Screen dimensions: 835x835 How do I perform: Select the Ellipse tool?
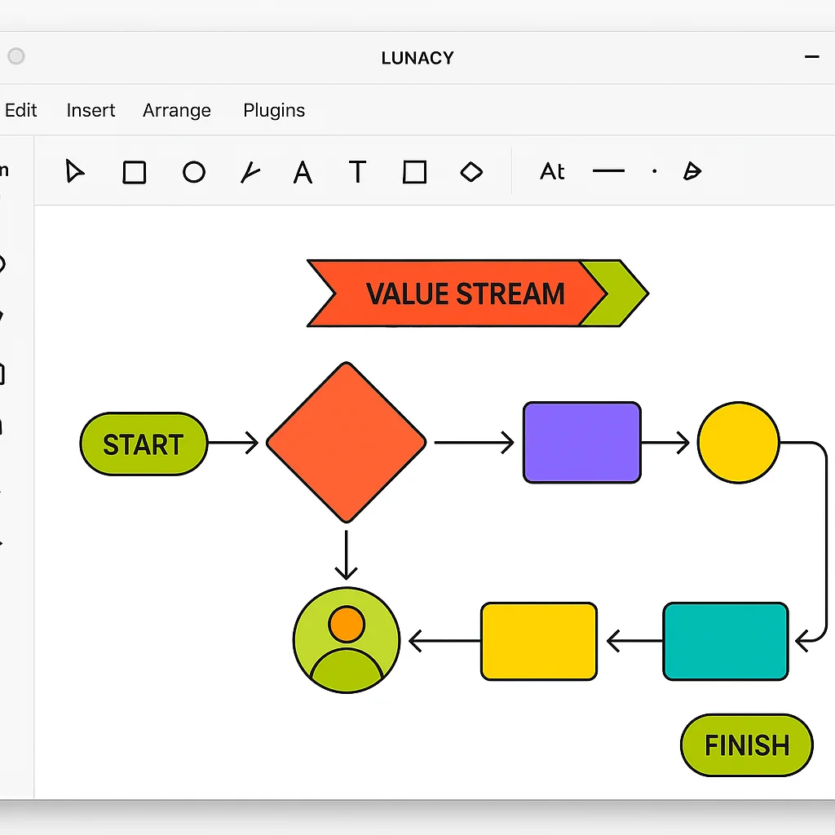click(x=194, y=172)
